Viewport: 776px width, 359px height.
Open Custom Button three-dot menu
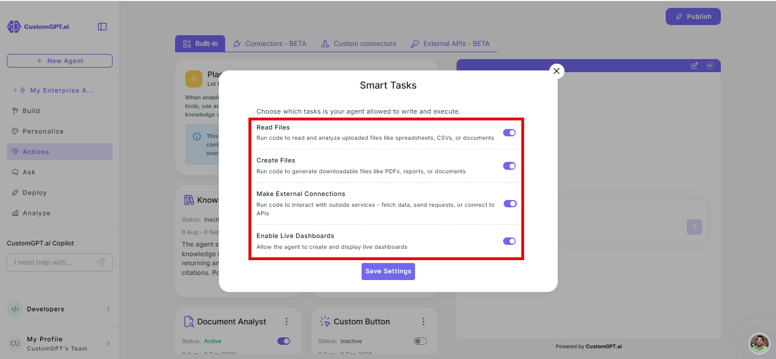tap(423, 322)
